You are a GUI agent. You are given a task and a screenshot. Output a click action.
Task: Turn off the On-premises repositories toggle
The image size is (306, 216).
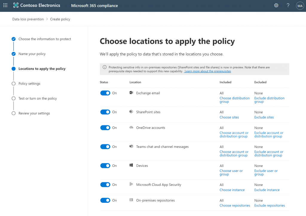pos(105,200)
